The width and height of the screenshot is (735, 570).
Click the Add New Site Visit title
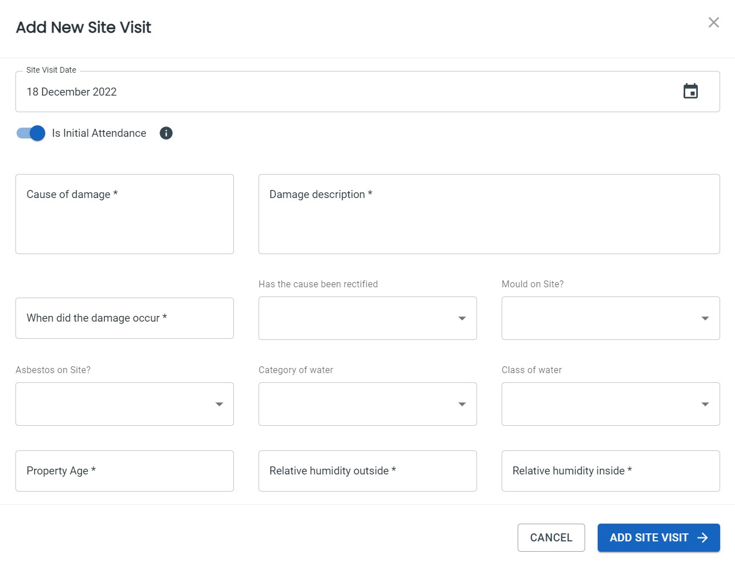[84, 27]
